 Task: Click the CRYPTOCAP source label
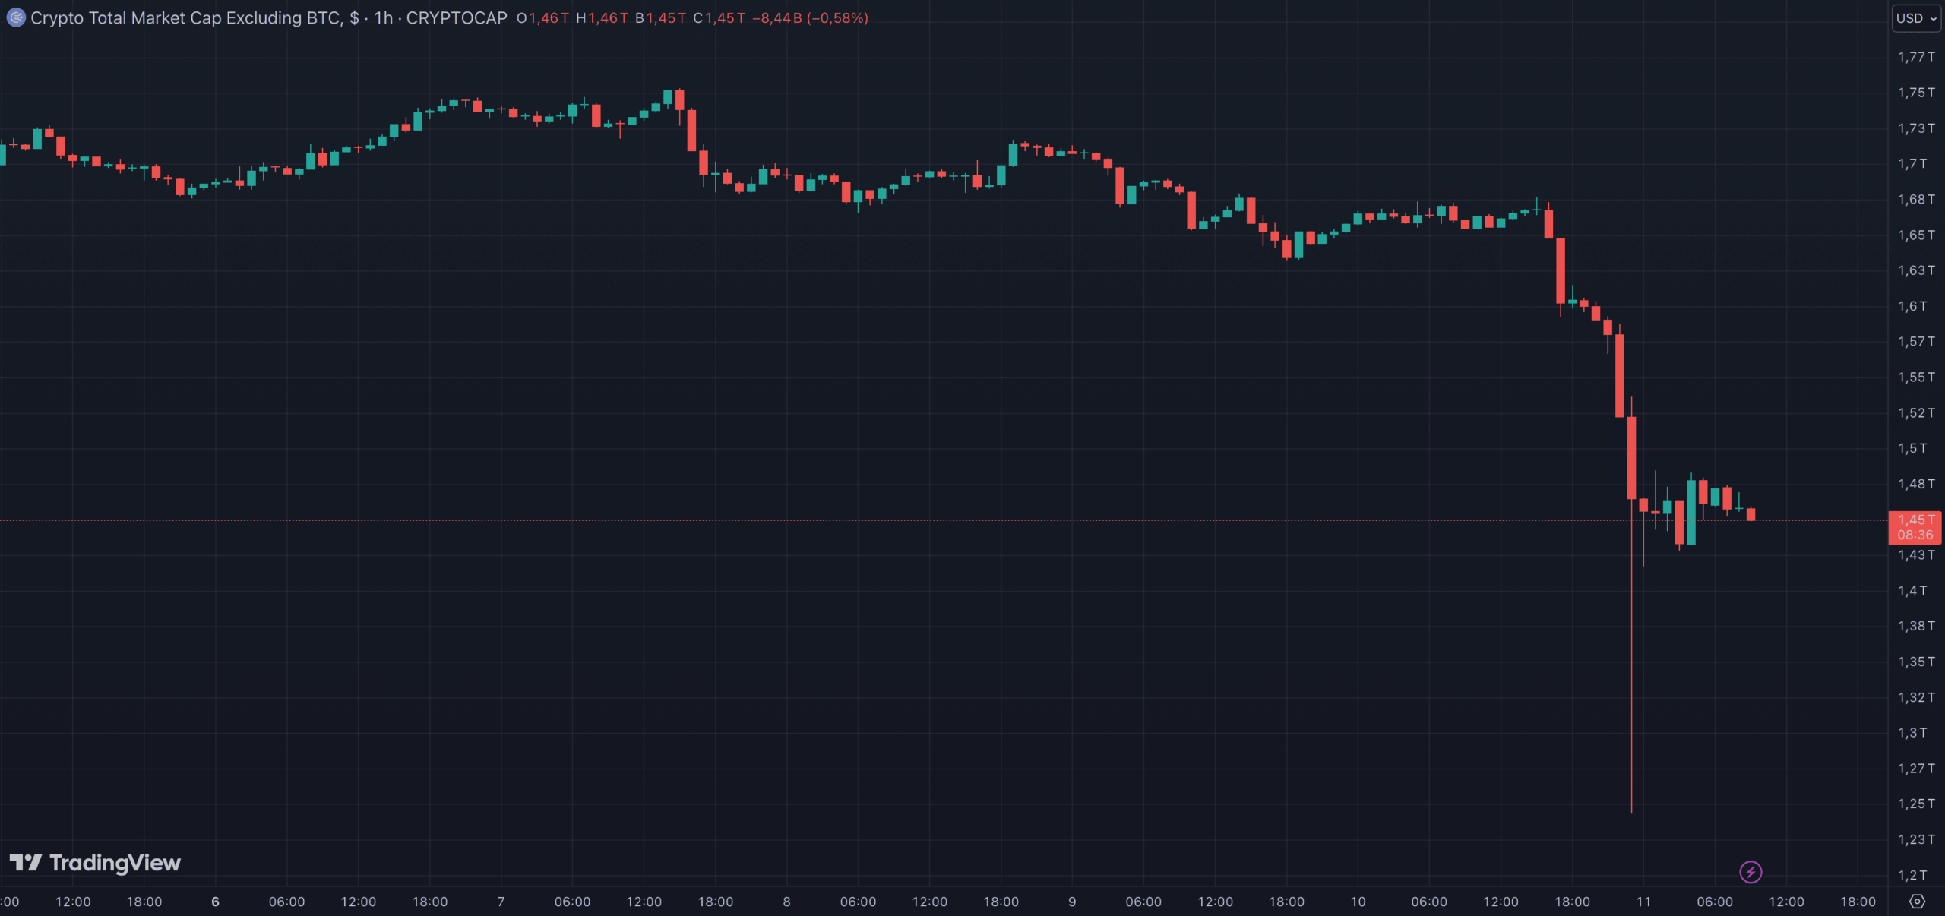click(457, 17)
